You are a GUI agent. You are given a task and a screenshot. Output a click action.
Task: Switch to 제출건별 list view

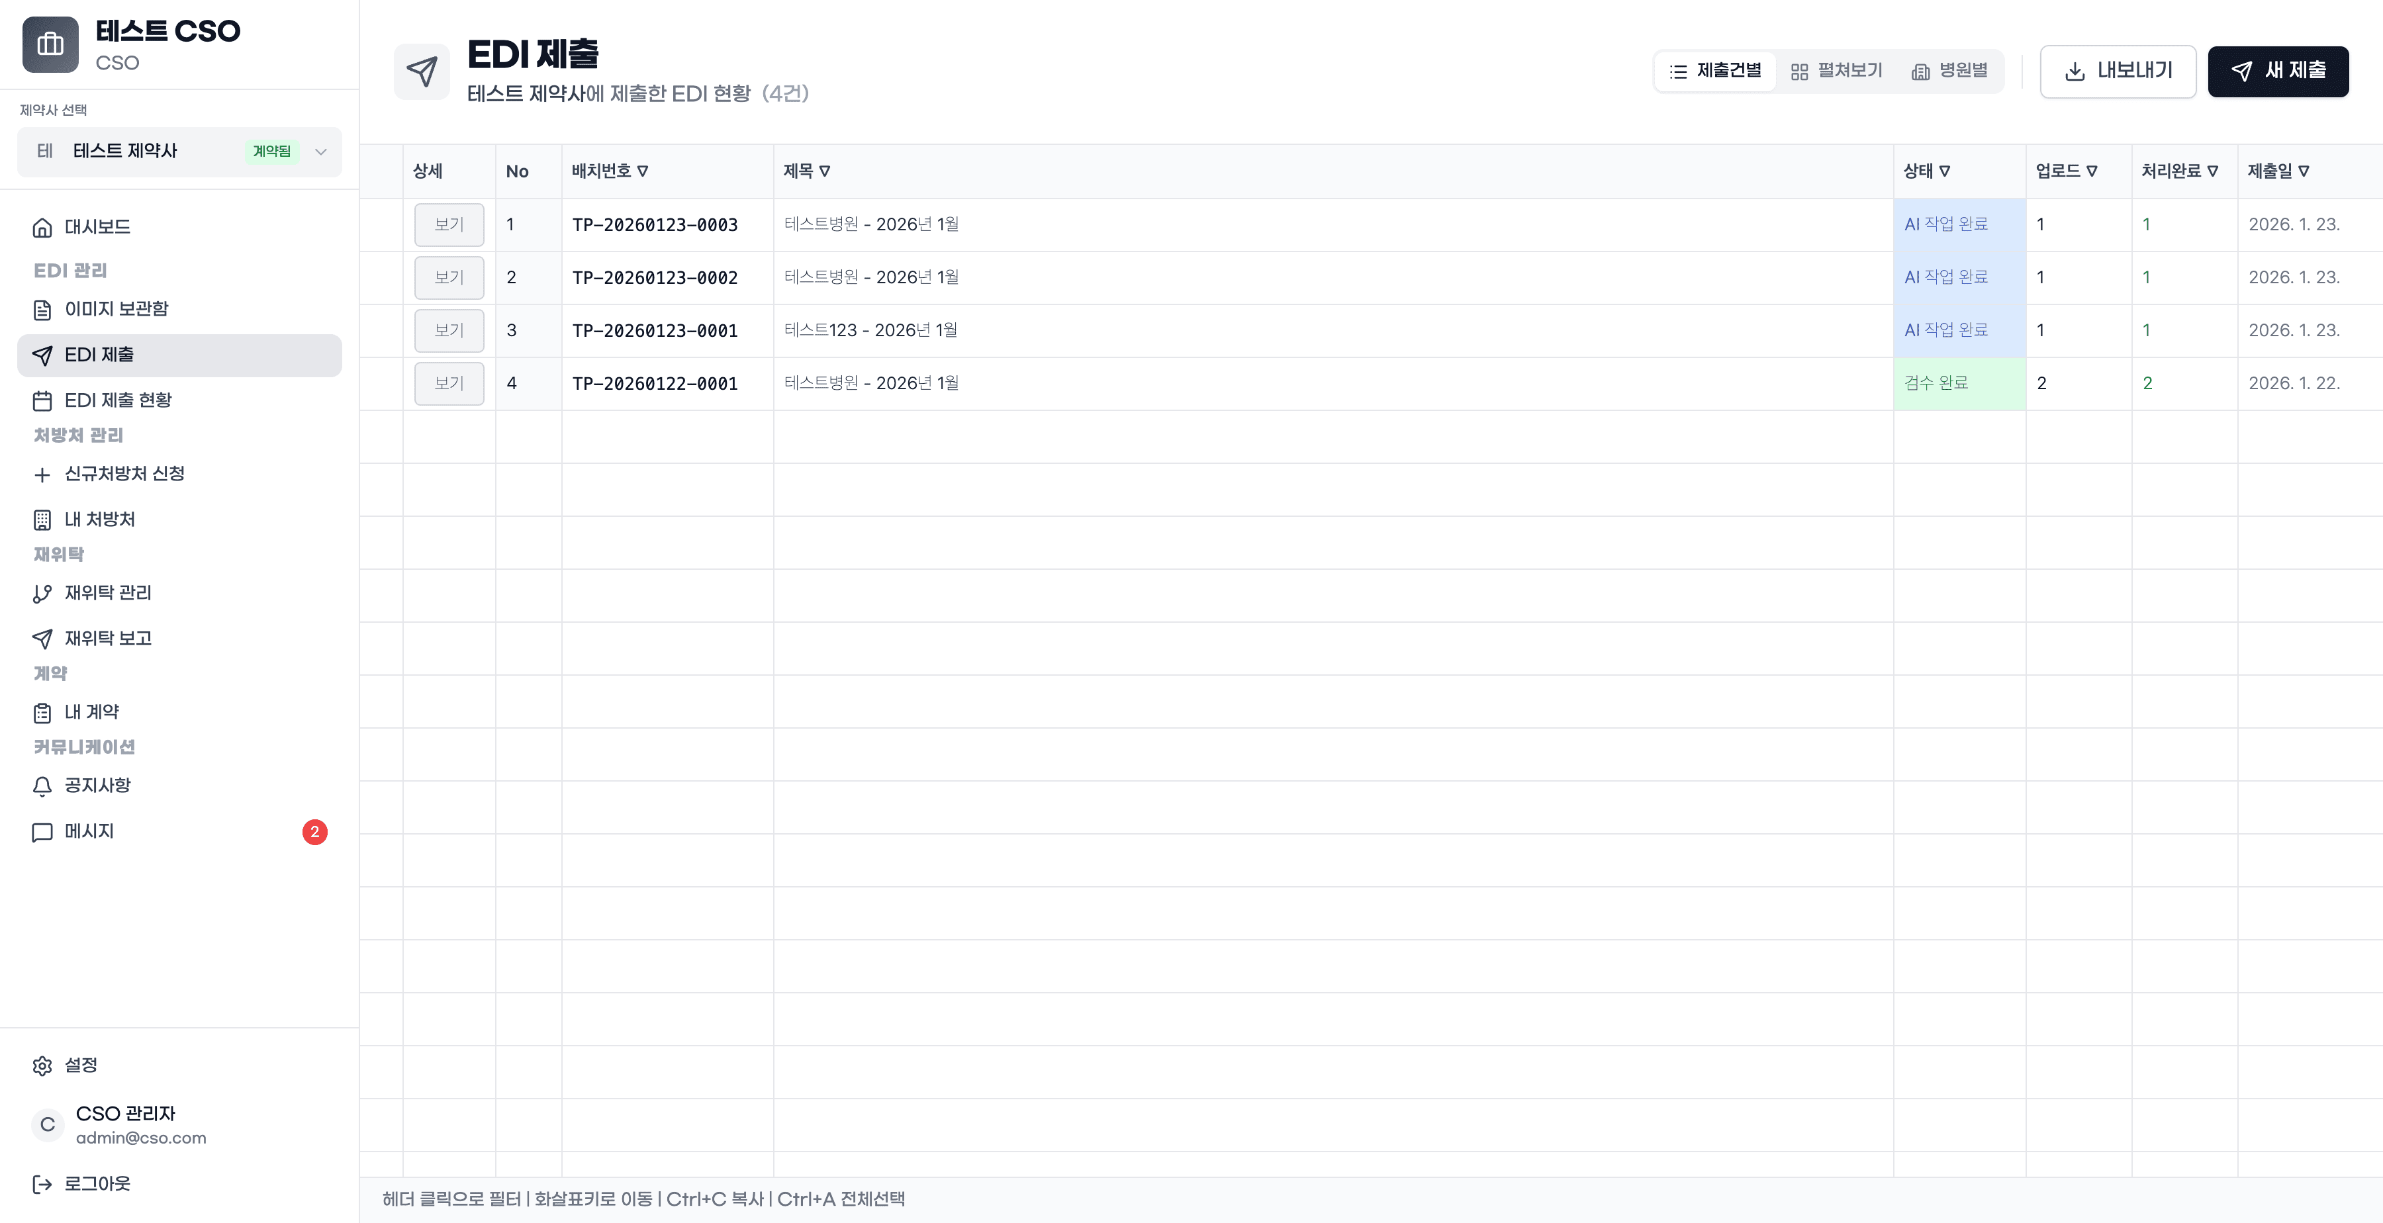tap(1715, 71)
